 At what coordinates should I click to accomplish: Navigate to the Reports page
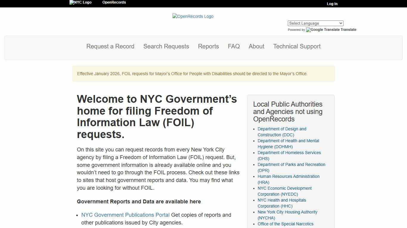[x=208, y=46]
